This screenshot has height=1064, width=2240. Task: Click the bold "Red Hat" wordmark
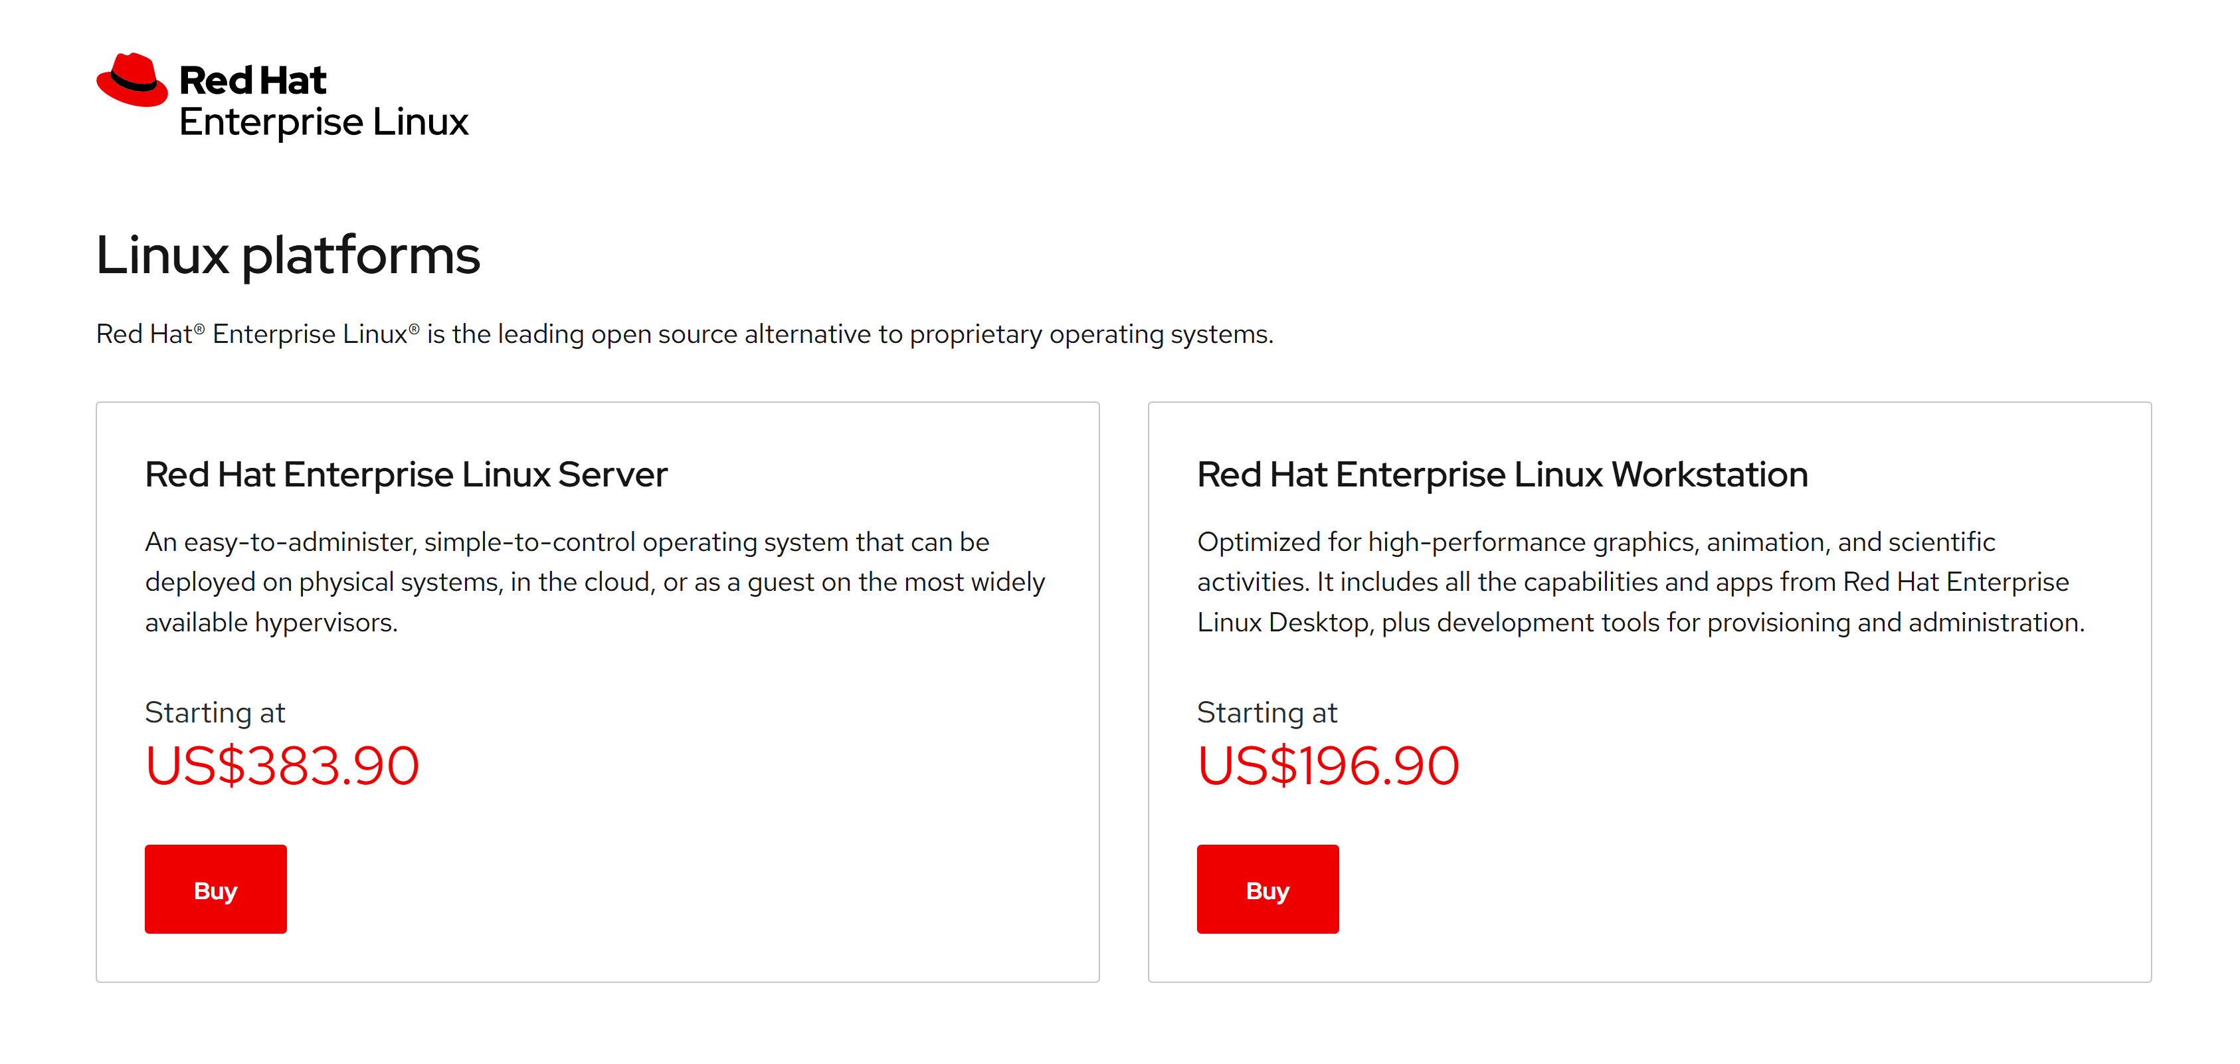click(x=252, y=81)
